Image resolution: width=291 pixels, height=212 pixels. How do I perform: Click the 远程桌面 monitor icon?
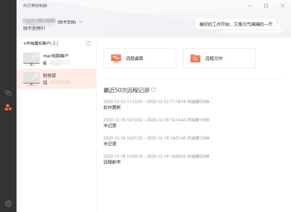click(x=116, y=58)
